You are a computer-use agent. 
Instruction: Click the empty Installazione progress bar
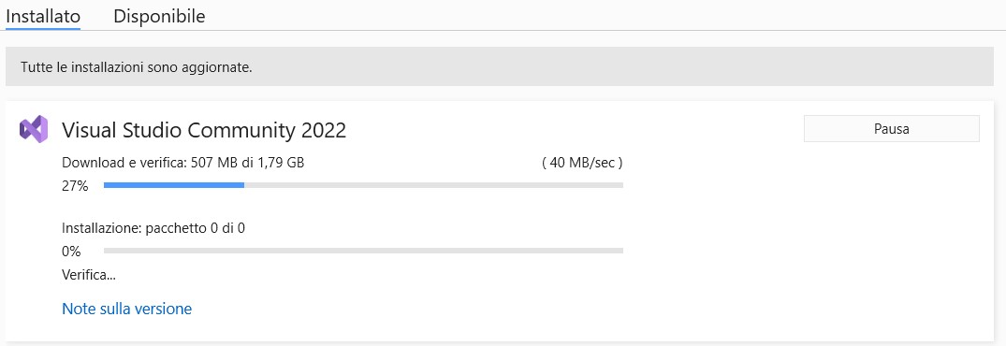pos(363,251)
